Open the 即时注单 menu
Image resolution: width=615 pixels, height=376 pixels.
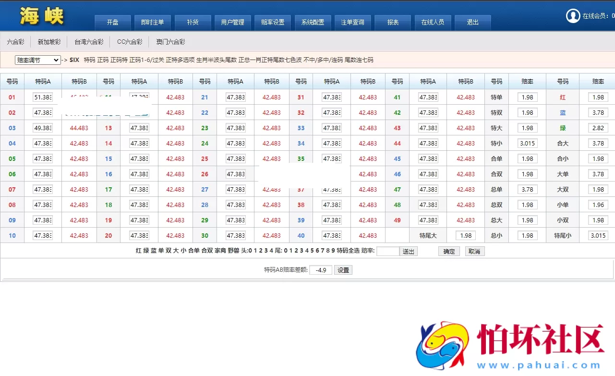153,22
